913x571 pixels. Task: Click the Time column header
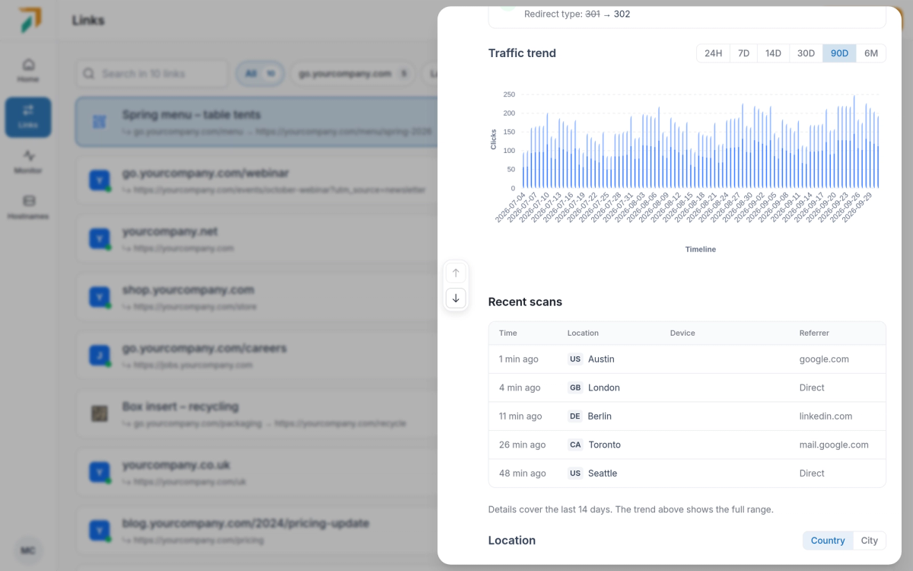point(508,333)
